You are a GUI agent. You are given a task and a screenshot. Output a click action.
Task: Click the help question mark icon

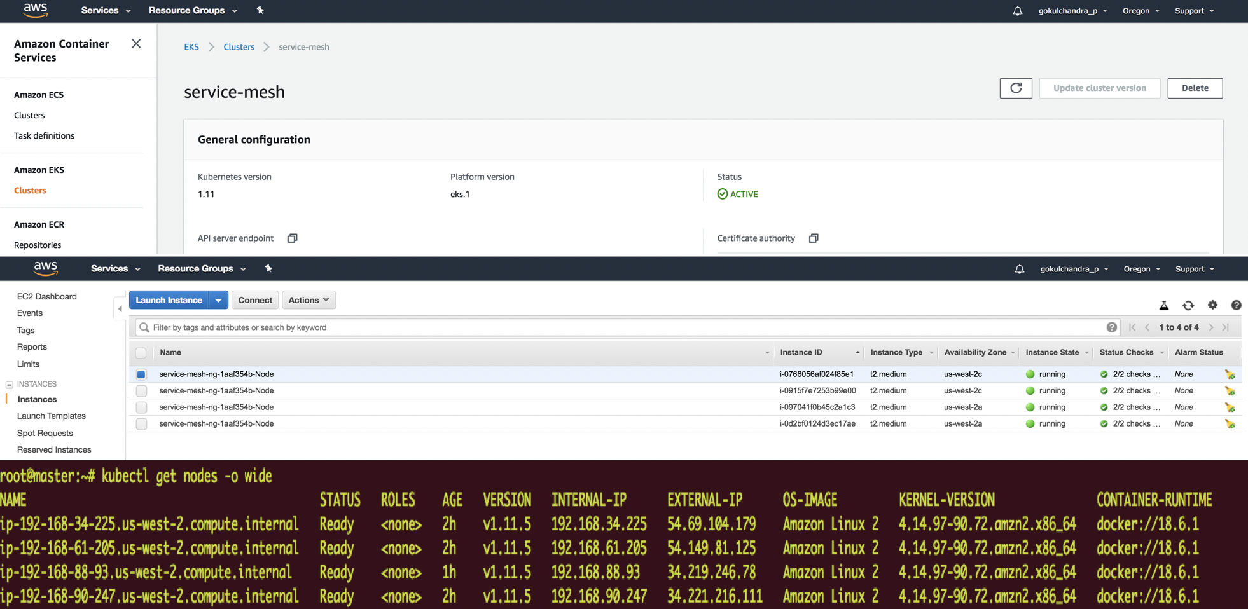pos(1236,306)
